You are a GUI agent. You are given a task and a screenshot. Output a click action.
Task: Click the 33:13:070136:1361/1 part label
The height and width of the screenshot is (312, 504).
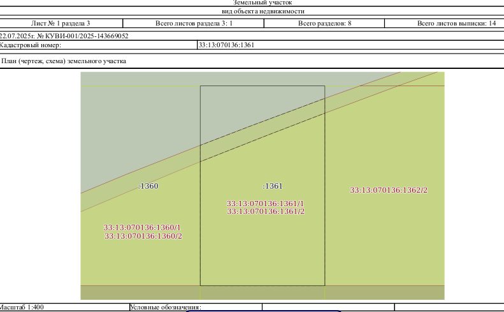(265, 204)
